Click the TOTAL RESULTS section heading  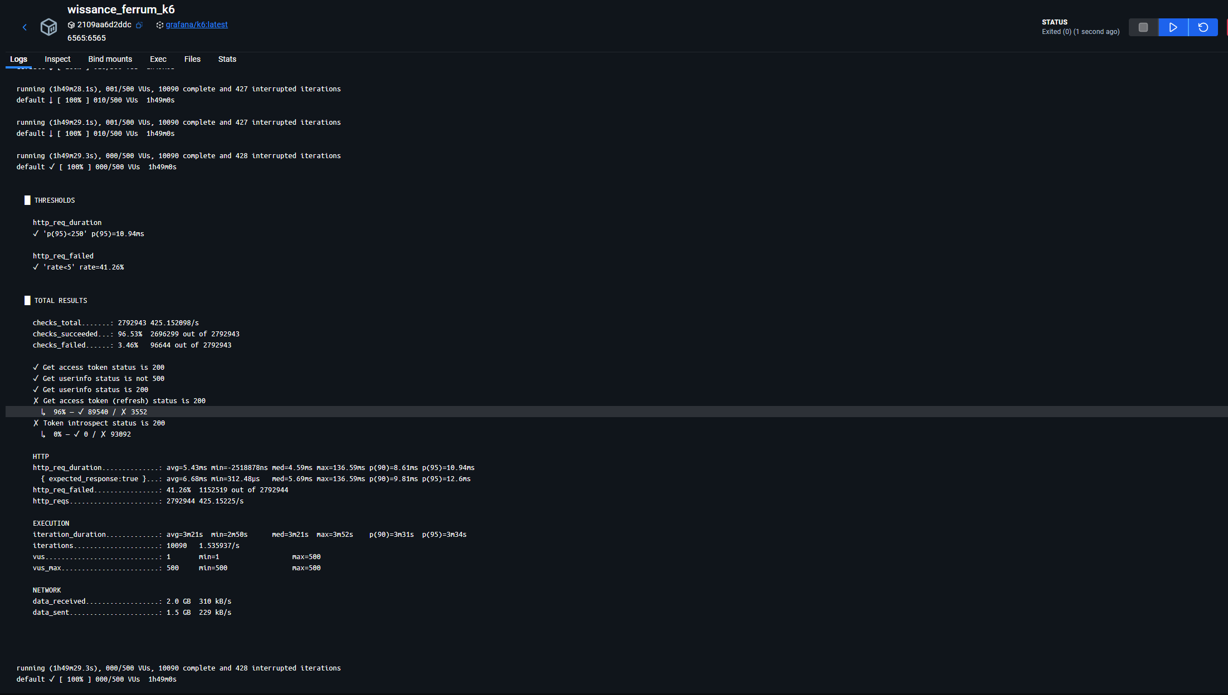tap(61, 300)
